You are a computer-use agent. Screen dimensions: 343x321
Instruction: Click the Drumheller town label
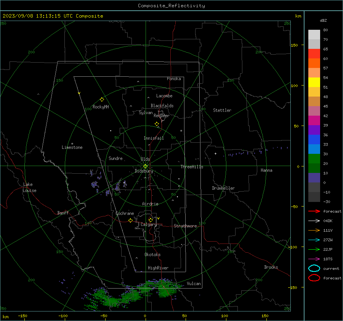point(223,188)
